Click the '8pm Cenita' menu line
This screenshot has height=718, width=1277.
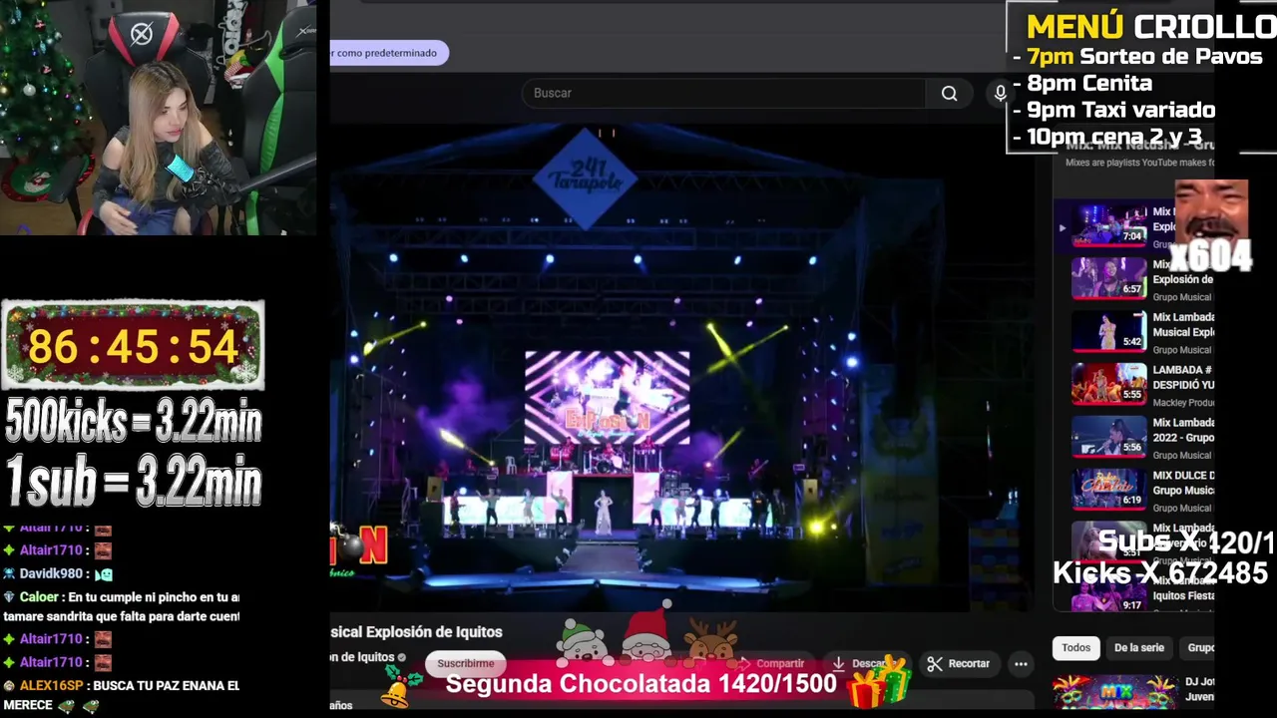click(1081, 84)
